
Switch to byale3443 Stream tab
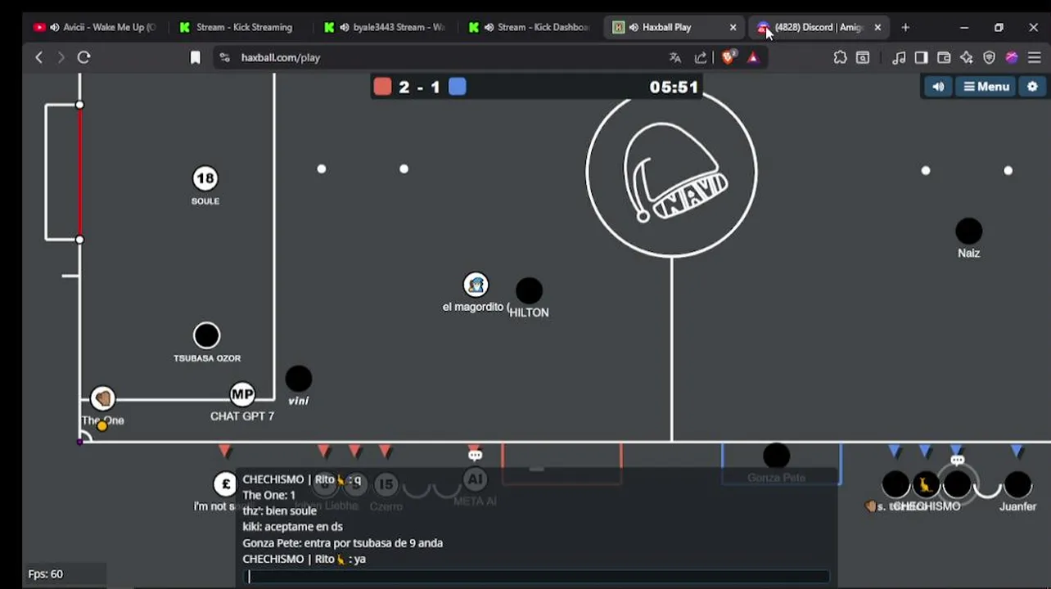tap(385, 27)
